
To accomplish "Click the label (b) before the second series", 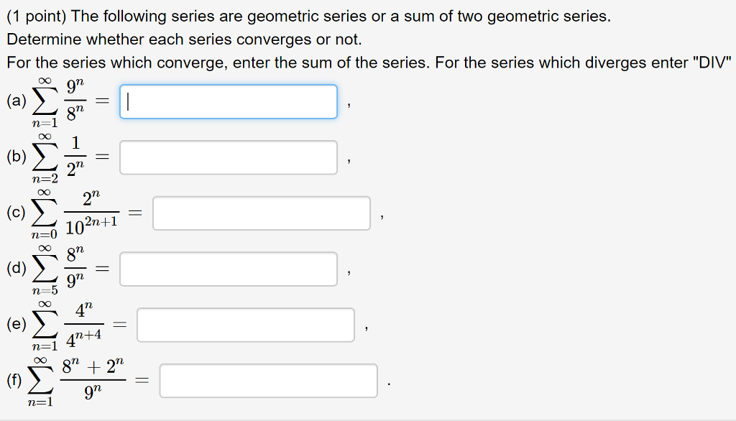I will tap(16, 156).
